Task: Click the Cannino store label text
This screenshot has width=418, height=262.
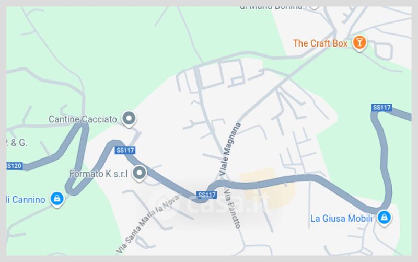Action: click(26, 200)
